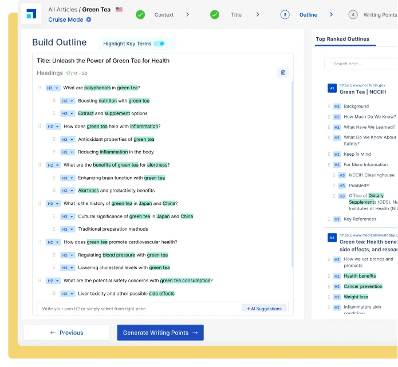Click the 'Search here...' outline search box
Viewport: 398px width, 367px height.
click(x=361, y=64)
